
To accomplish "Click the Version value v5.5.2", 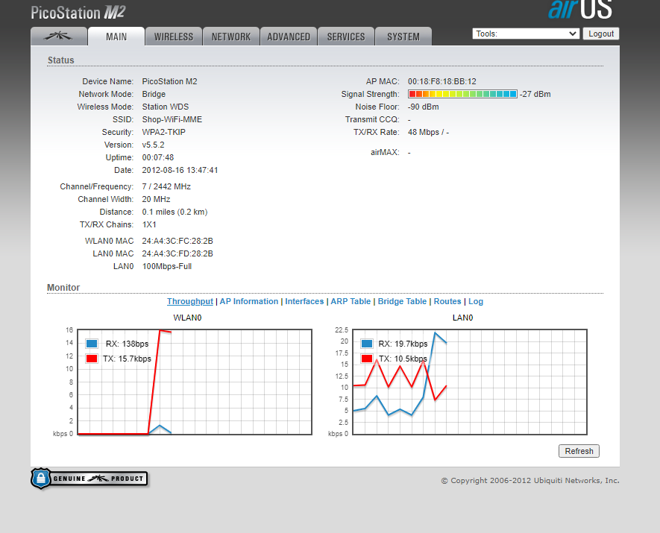I will (153, 145).
